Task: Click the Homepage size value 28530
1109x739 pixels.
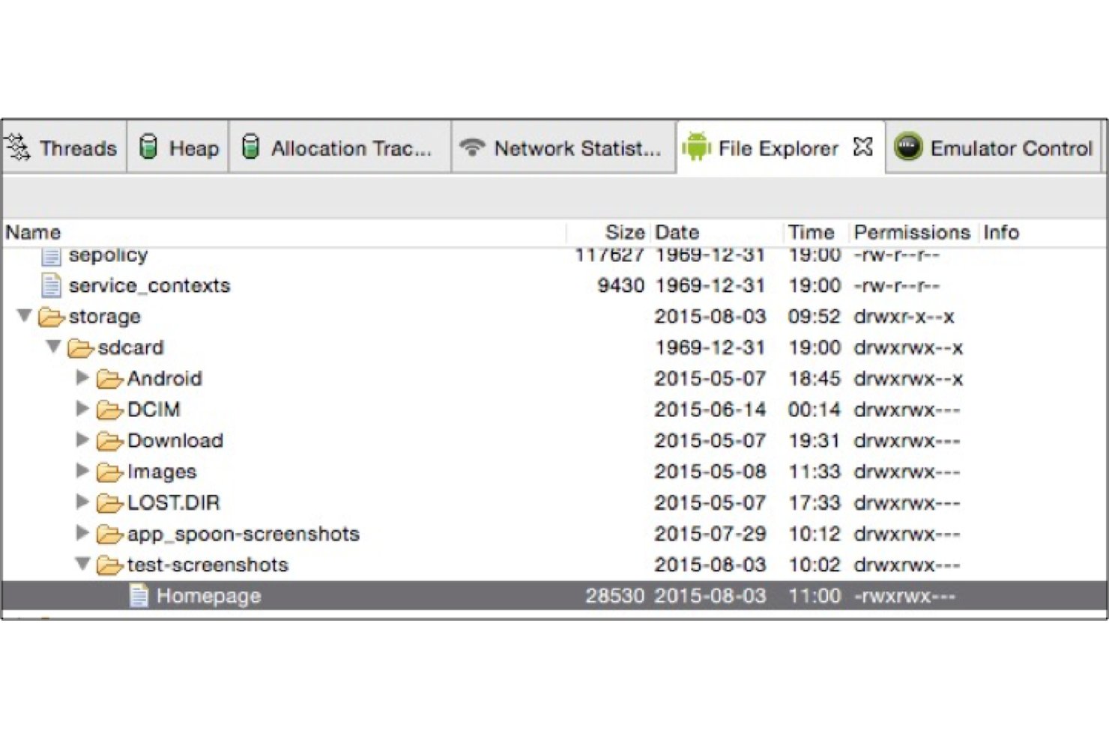Action: [x=614, y=596]
